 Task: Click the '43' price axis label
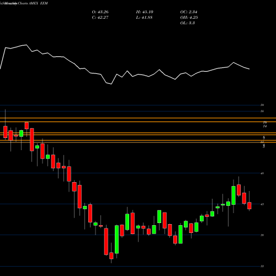[x=262, y=204]
